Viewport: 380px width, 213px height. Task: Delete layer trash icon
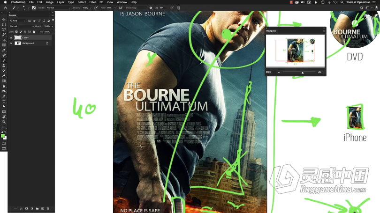(x=48, y=208)
